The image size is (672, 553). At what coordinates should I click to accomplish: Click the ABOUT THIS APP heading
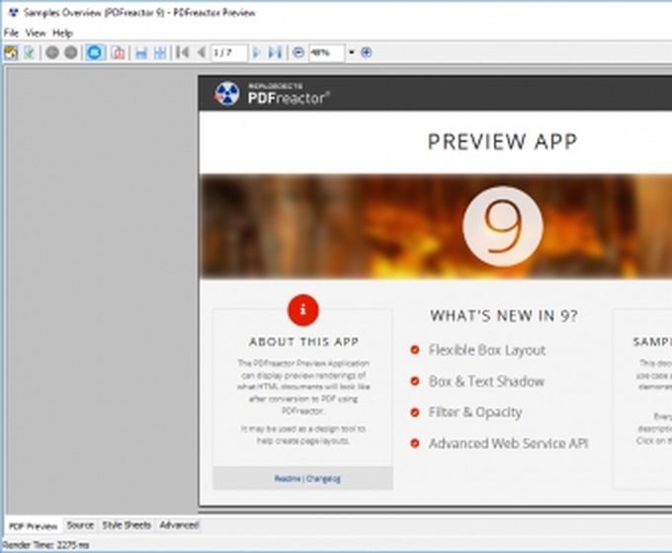coord(303,342)
